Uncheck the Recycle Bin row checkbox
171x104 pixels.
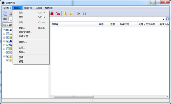(x=8, y=53)
